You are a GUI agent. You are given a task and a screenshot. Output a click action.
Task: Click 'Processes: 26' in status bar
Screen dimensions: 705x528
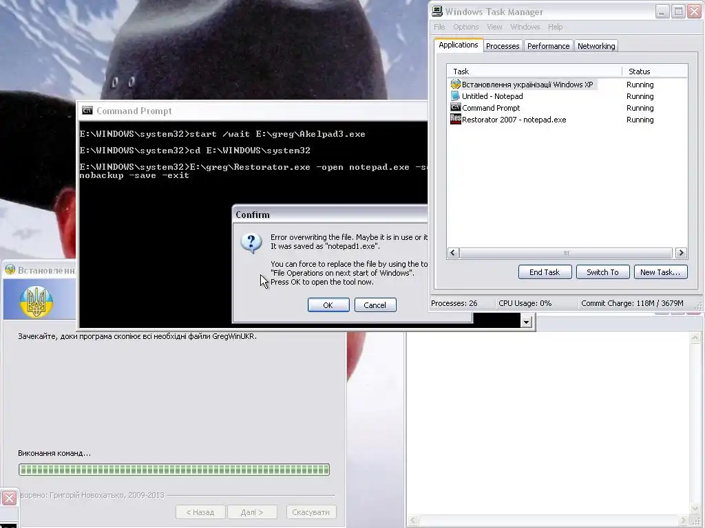point(454,303)
